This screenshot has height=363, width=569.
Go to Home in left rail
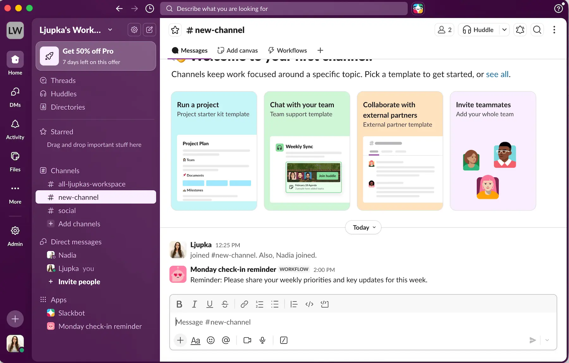point(15,63)
